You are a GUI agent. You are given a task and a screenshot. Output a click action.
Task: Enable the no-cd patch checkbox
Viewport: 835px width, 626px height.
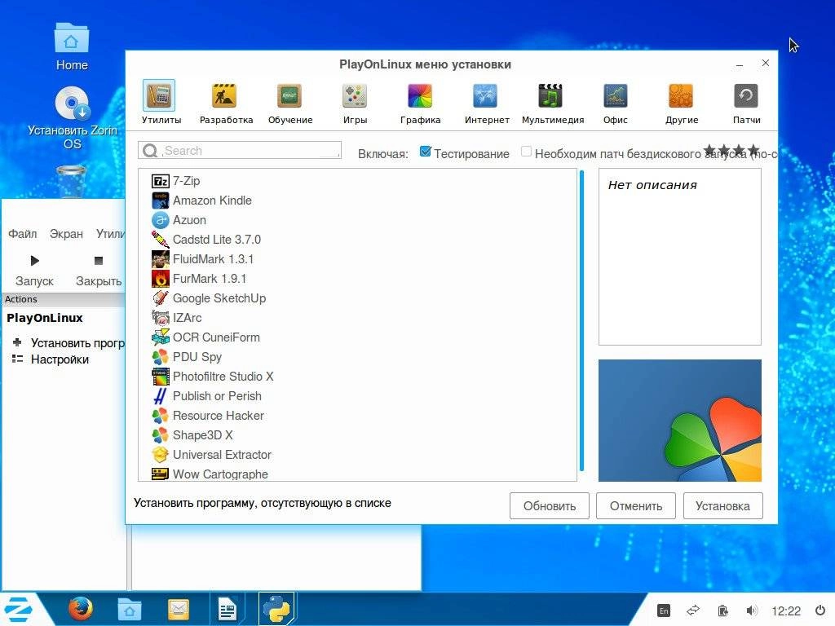[526, 152]
